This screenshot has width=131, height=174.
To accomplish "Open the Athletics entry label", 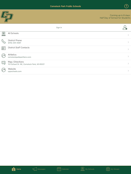I will 12,55.
